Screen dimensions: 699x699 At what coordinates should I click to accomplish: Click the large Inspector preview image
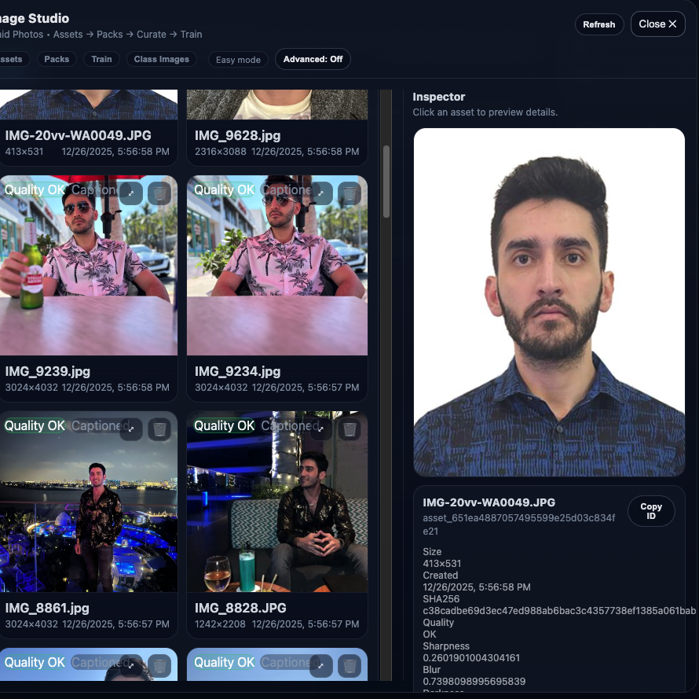(549, 302)
